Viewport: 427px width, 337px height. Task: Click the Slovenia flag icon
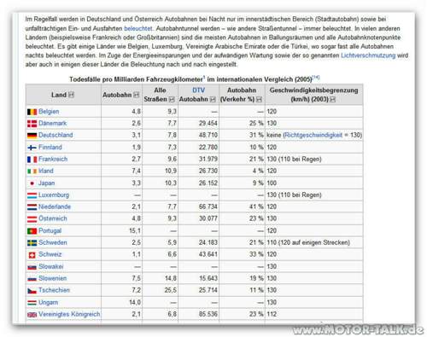tap(32, 279)
